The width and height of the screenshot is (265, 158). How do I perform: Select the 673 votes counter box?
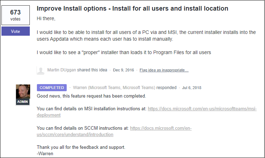[x=16, y=15]
